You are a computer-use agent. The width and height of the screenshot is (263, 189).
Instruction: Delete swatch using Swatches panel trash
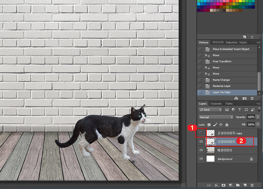pos(252,37)
